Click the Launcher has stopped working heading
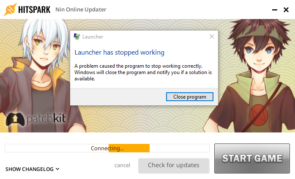 pos(120,52)
